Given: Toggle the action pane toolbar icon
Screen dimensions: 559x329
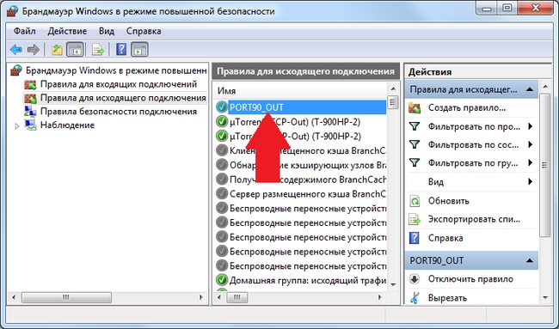Looking at the screenshot, I should click(139, 50).
